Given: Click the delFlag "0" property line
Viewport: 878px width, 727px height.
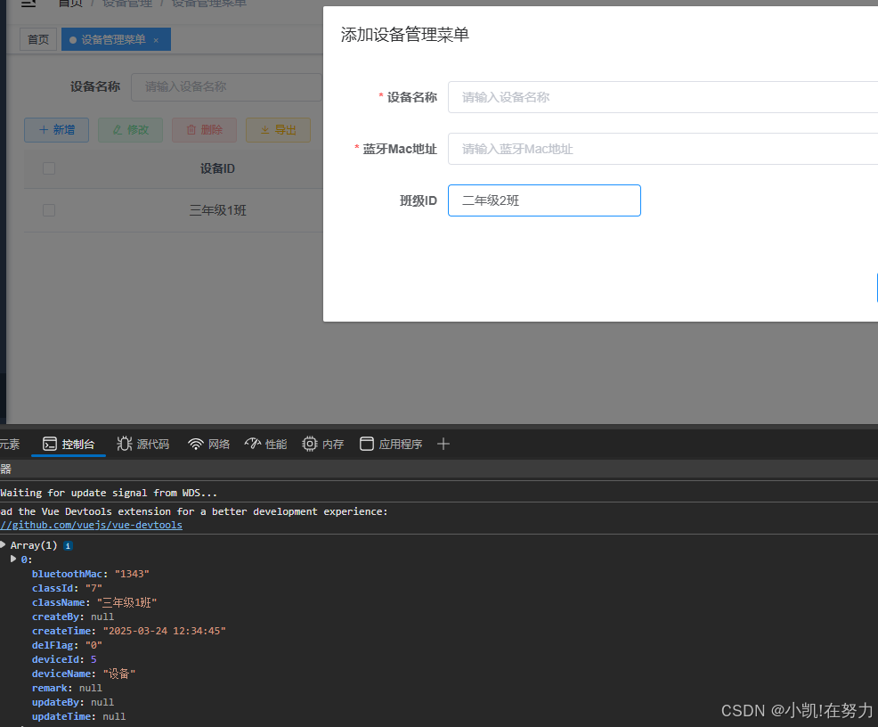Looking at the screenshot, I should (67, 645).
